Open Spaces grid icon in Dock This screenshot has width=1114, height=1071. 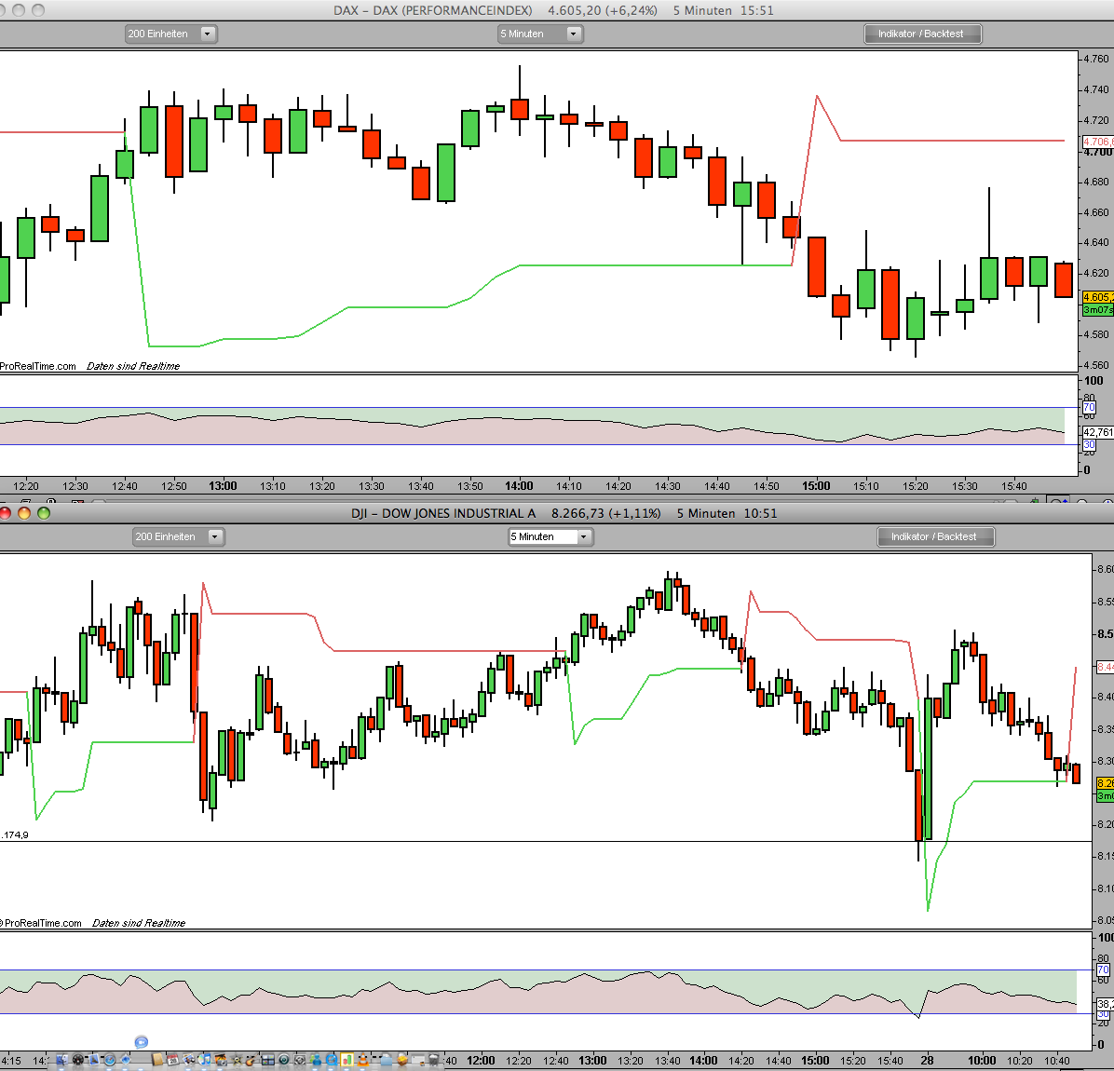[x=268, y=1060]
